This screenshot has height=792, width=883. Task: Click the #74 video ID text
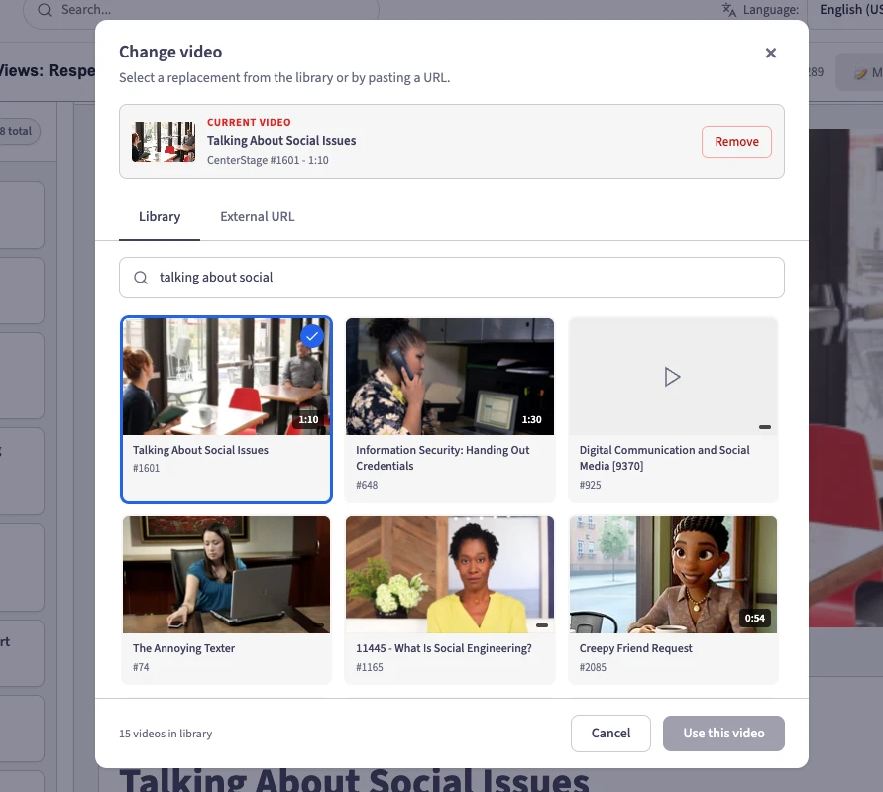click(x=141, y=667)
